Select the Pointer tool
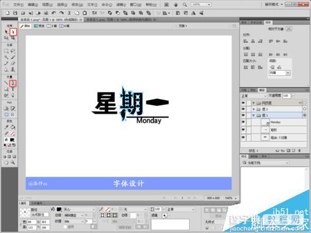 (x=6, y=32)
